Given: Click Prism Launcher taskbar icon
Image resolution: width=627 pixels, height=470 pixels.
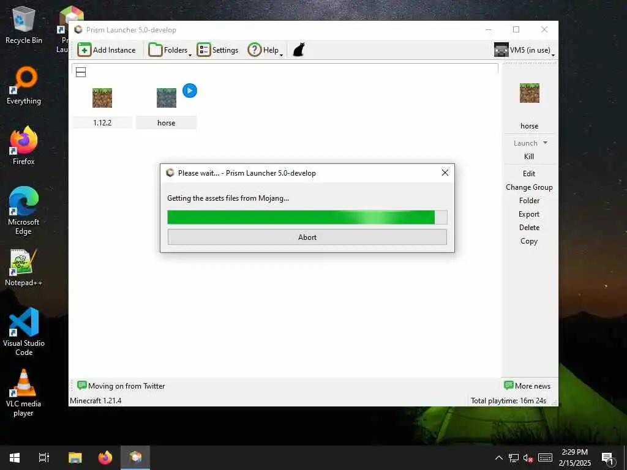Looking at the screenshot, I should 135,457.
